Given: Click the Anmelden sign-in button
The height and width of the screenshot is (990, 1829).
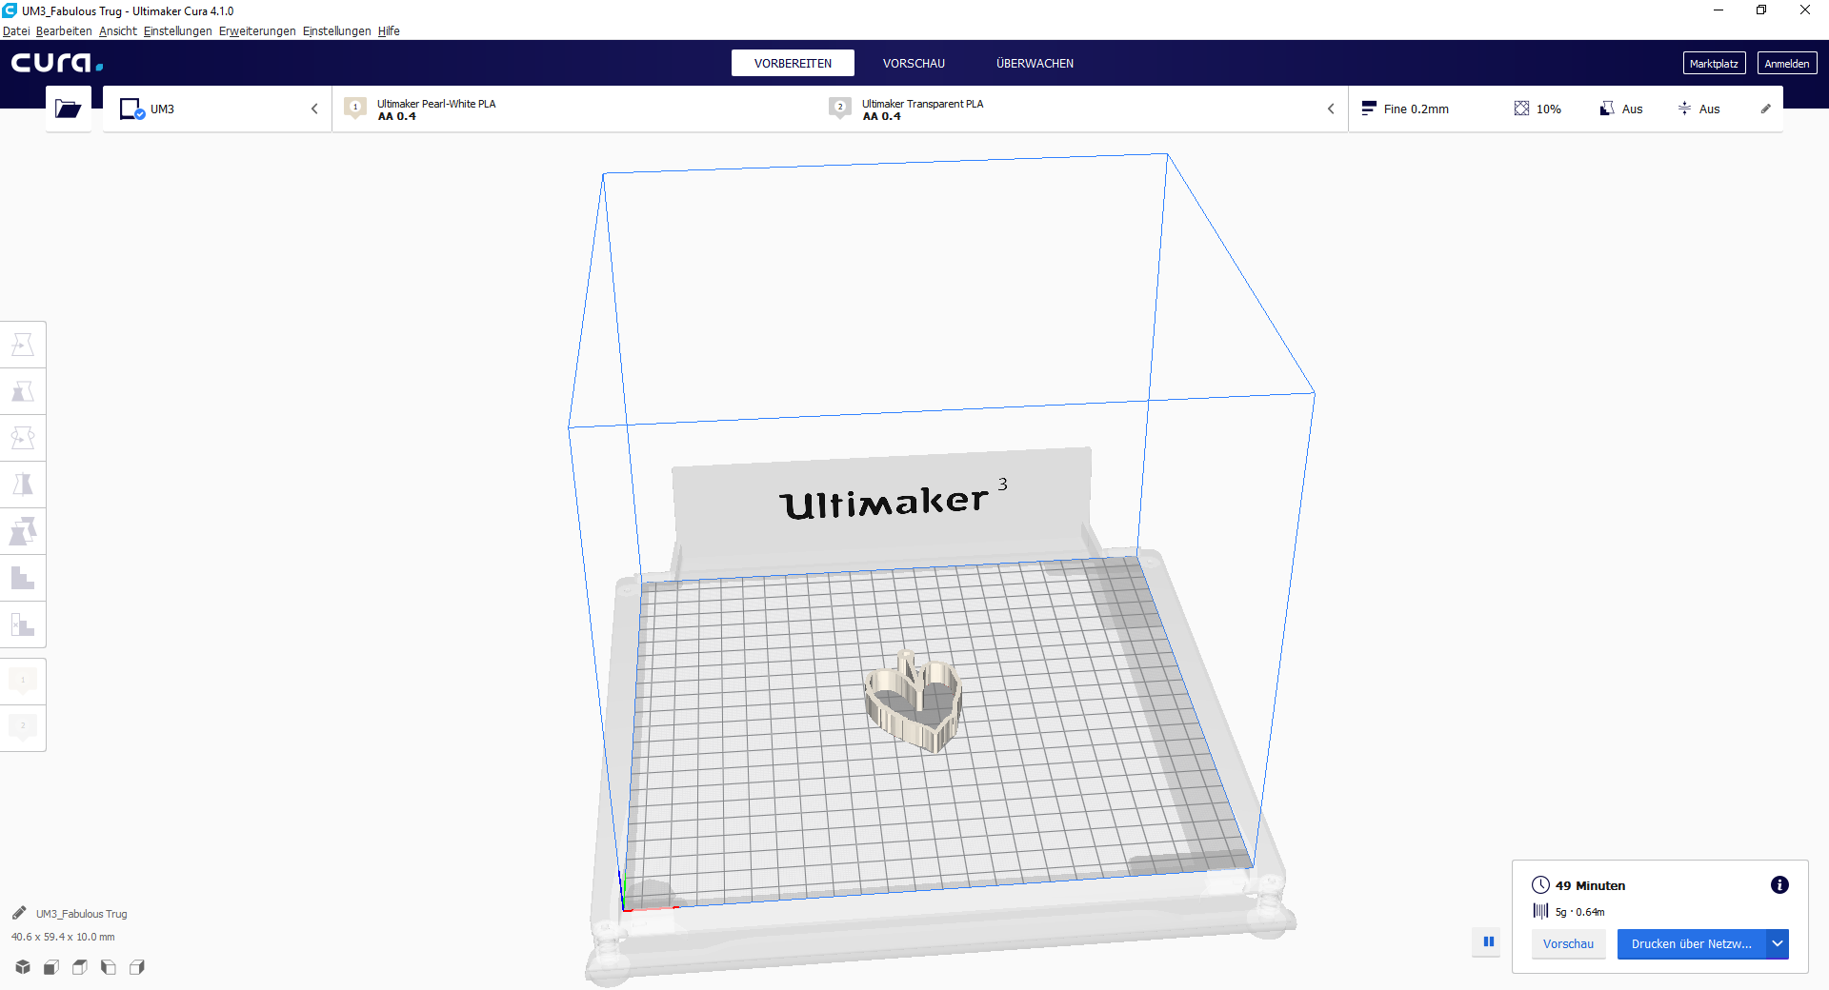Looking at the screenshot, I should click(1787, 64).
